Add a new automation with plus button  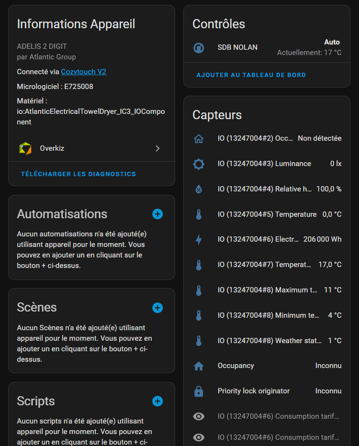coord(157,214)
